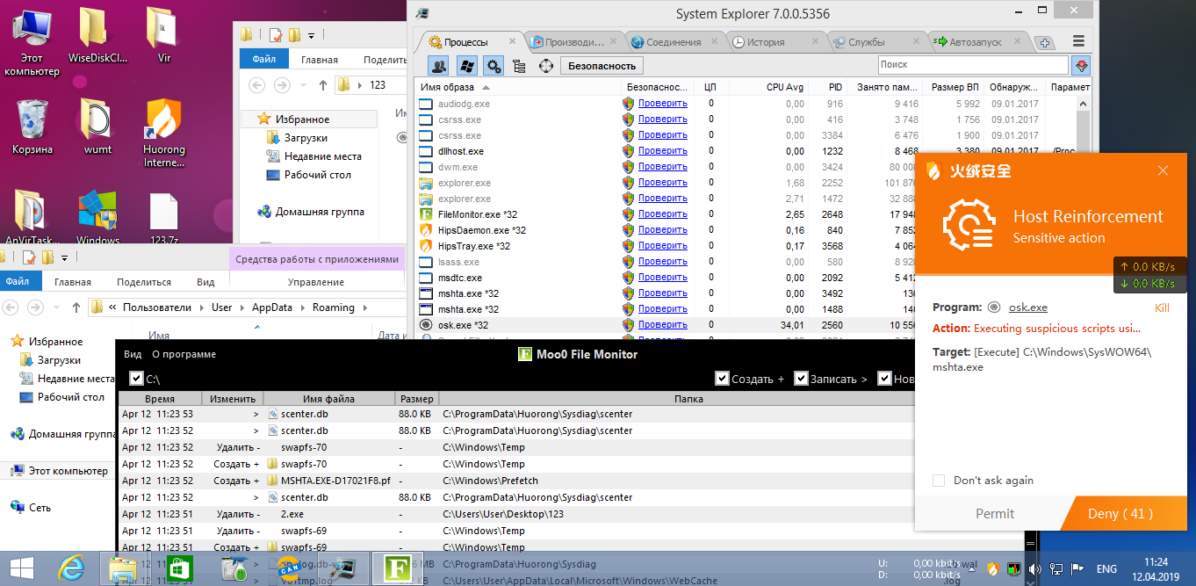Open О программе menu in File Monitor
1196x586 pixels.
[184, 355]
